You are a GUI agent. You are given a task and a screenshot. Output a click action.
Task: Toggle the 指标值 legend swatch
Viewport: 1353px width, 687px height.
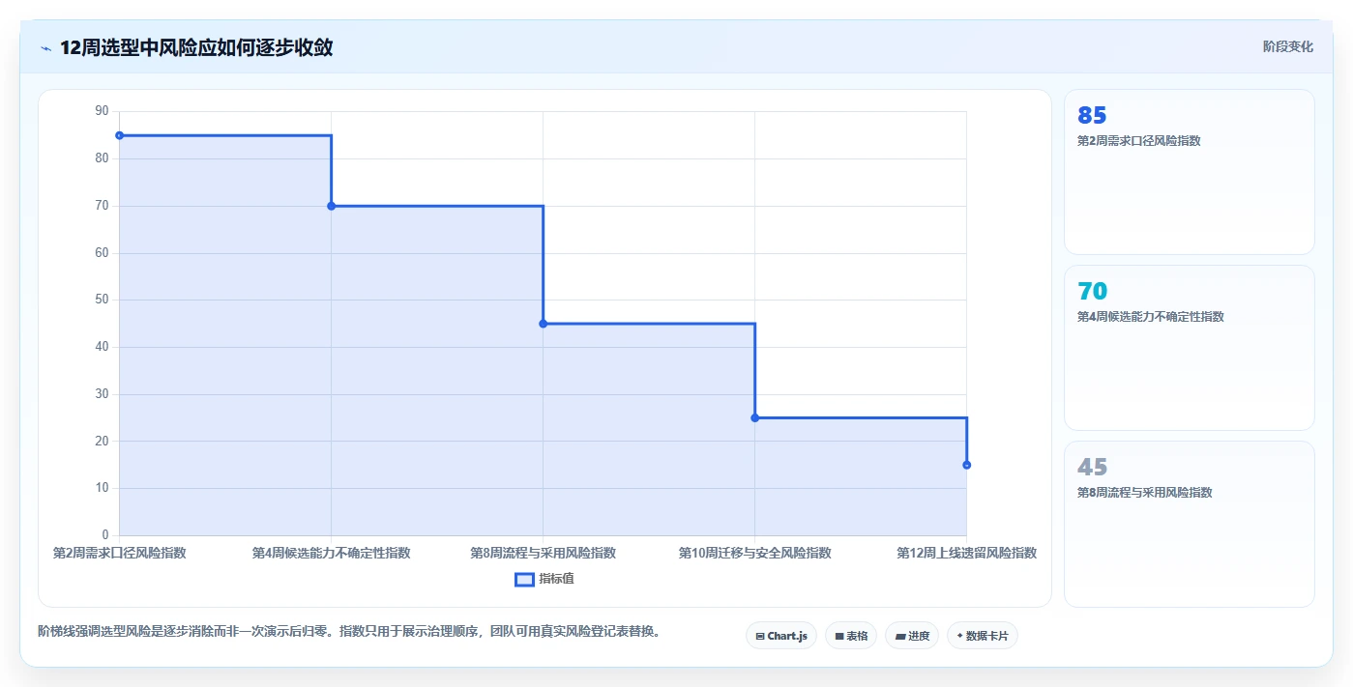click(524, 579)
